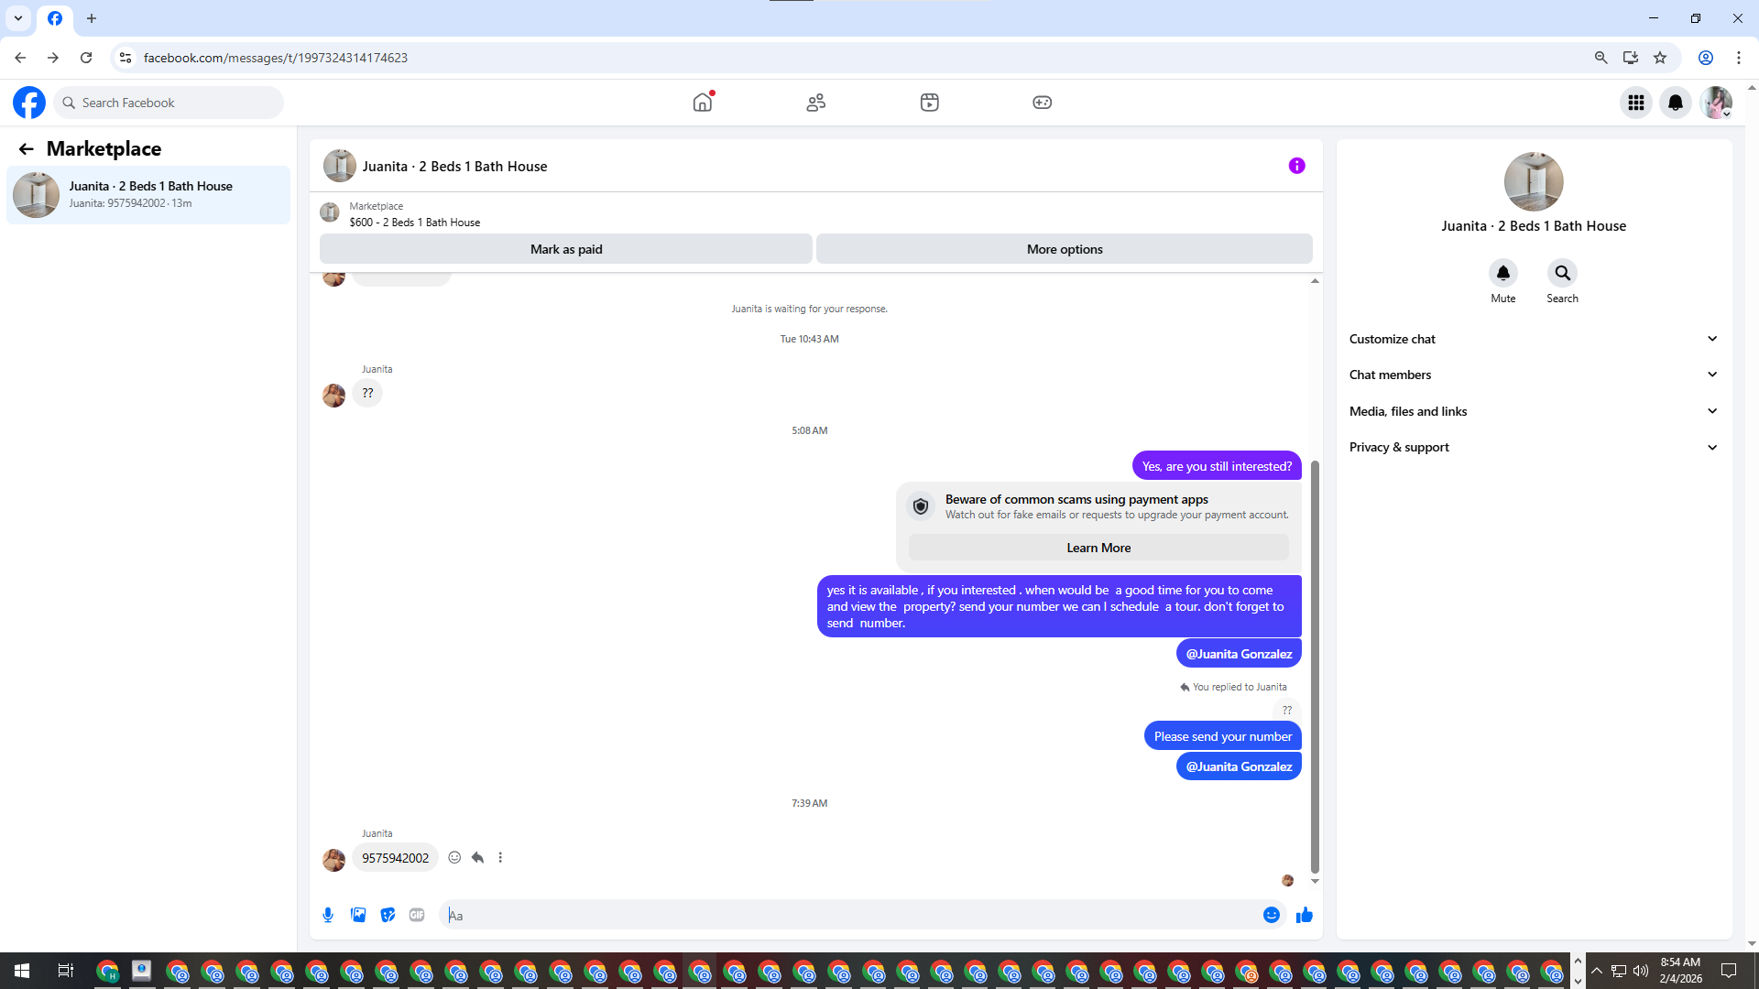Screen dimensions: 1759x989
Task: React to the 9575942002 message
Action: 454,858
